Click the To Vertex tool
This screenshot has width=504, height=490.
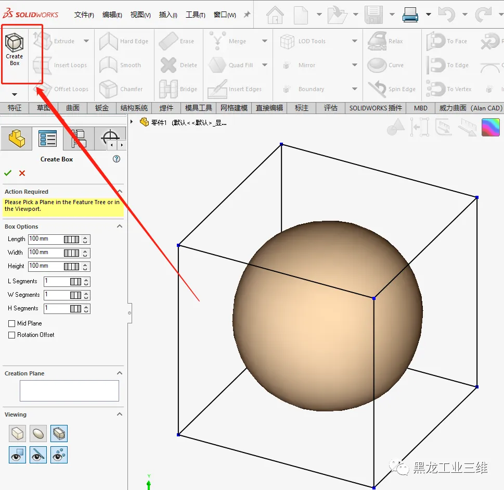pyautogui.click(x=449, y=89)
